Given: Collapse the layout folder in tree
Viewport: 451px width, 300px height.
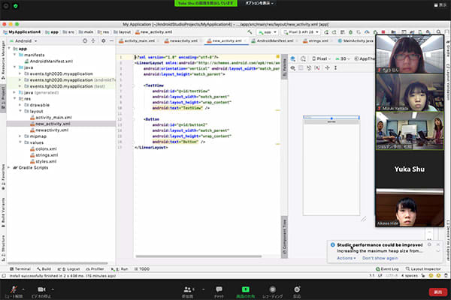Looking at the screenshot, I should click(20, 110).
